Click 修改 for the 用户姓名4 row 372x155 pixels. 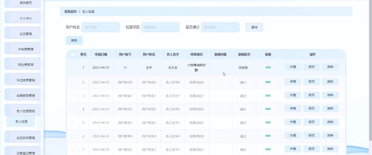point(311,136)
